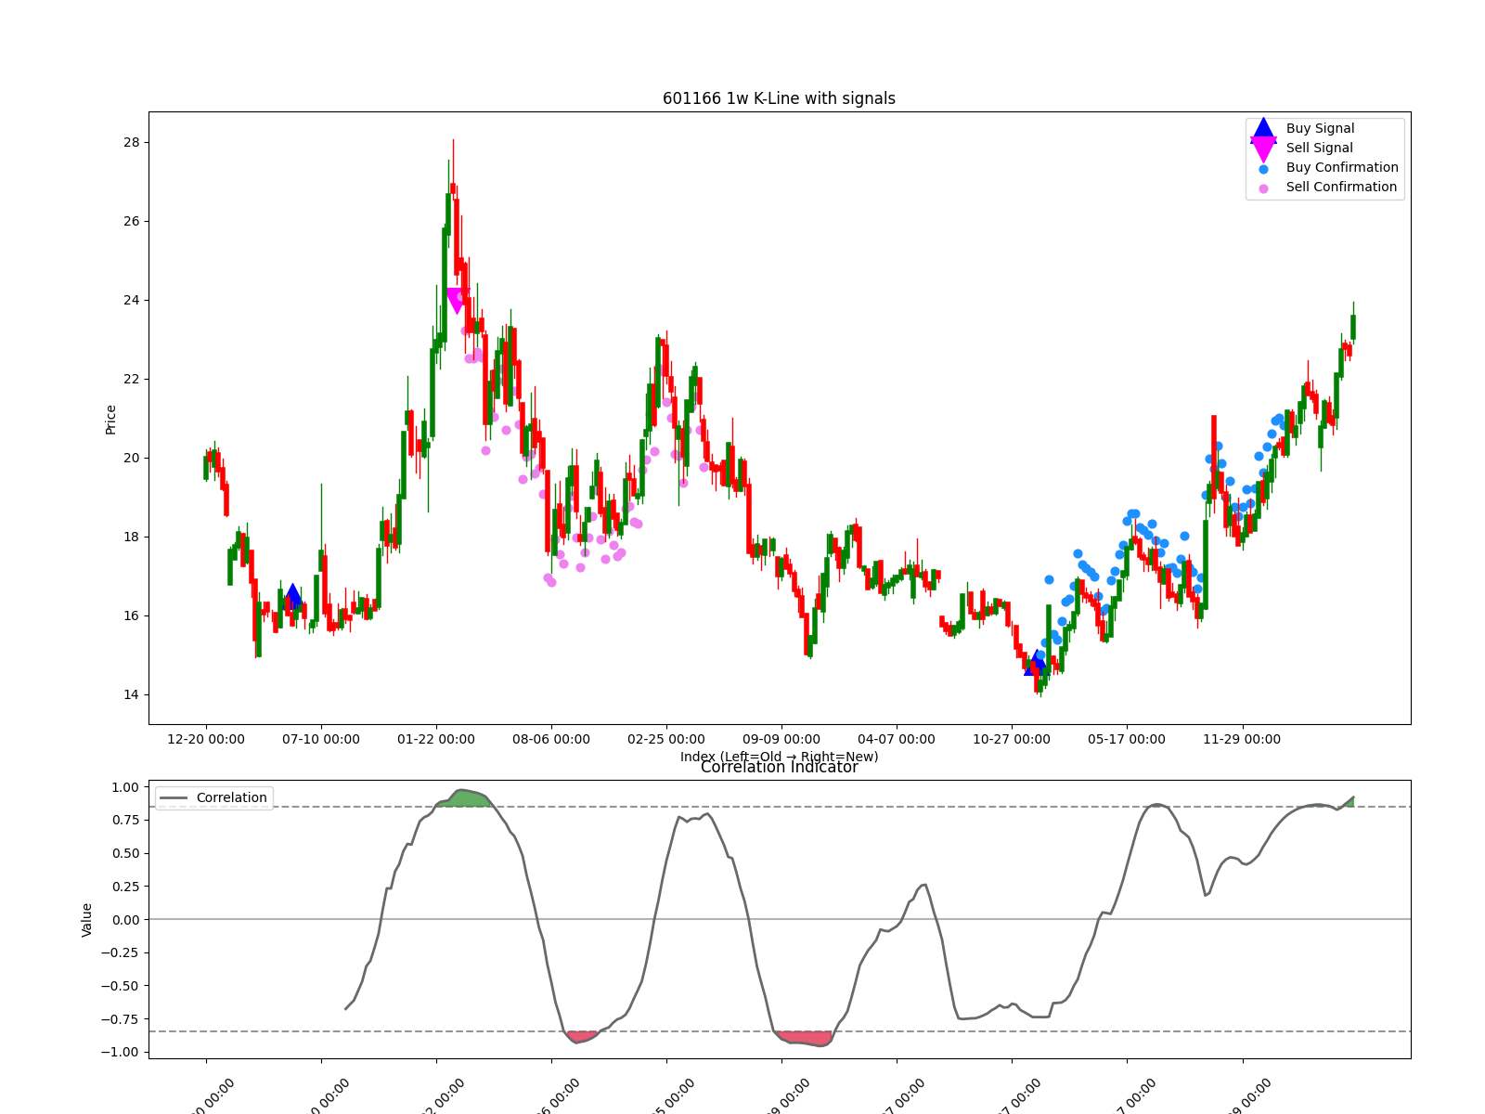
Task: Click the correlation axis tick label '0.00'
Action: 125,919
